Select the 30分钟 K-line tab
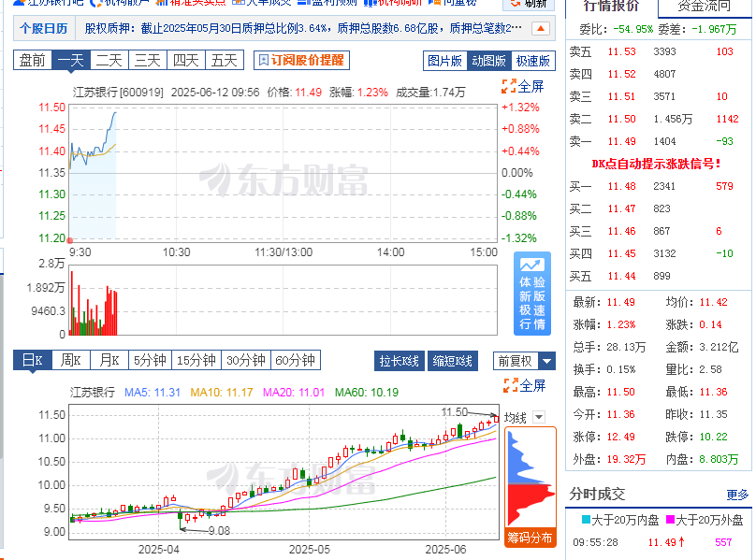Screen dimensions: 756x560 click(x=246, y=360)
